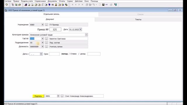Click the Приказ № field showing 121
This screenshot has width=187, height=105.
(55, 29)
